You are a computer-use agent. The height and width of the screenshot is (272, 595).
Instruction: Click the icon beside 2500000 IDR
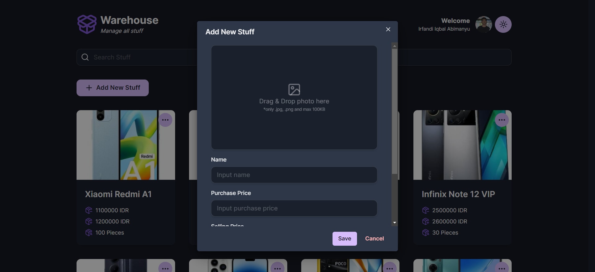click(x=425, y=210)
